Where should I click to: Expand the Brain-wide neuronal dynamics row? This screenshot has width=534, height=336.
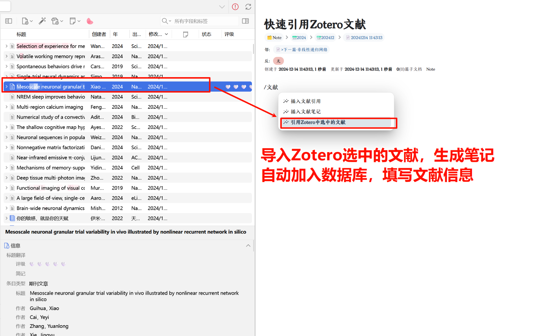click(x=6, y=208)
